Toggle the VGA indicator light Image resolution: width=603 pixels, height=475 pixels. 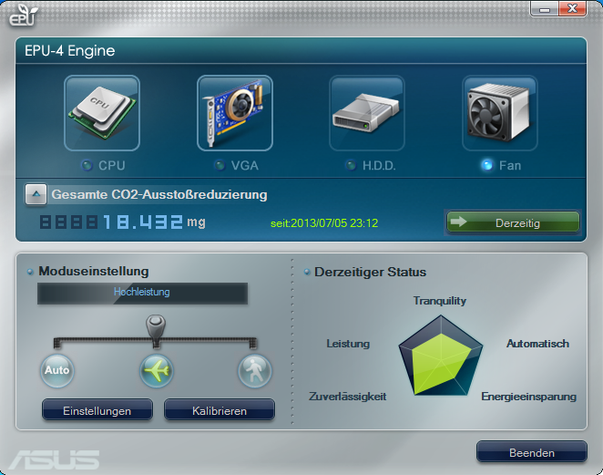(x=220, y=166)
